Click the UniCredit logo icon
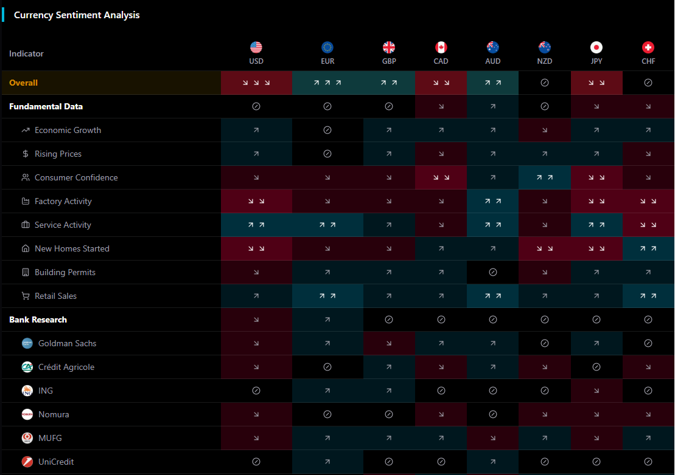Screen dimensions: 675x475 point(27,462)
